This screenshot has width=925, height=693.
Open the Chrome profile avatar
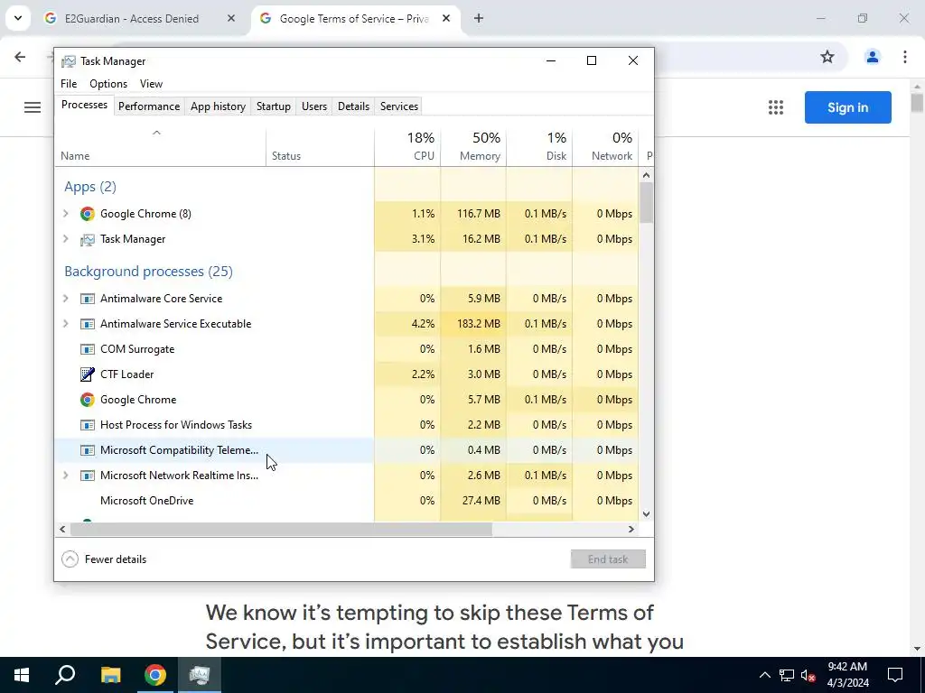coord(872,57)
